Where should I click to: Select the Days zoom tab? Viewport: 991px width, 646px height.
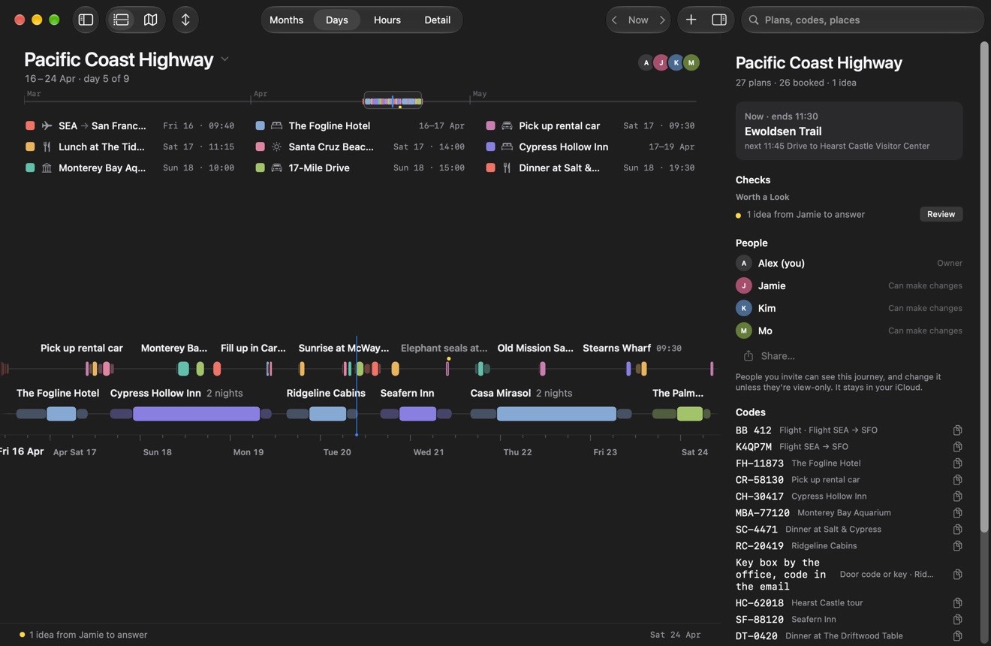click(x=336, y=20)
